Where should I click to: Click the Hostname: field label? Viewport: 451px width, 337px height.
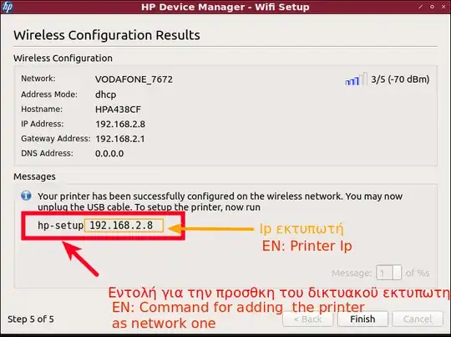pos(42,110)
